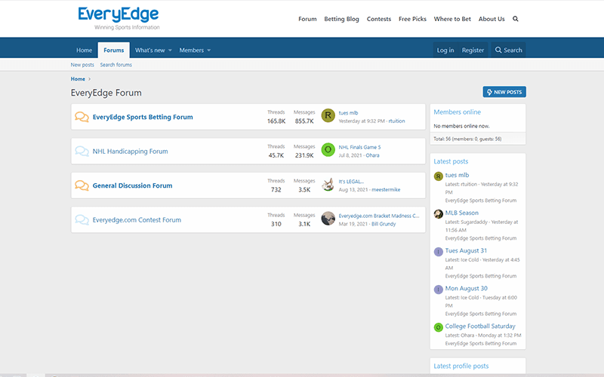
Task: Click the avatar beside Mon August 30 post
Action: click(x=439, y=290)
